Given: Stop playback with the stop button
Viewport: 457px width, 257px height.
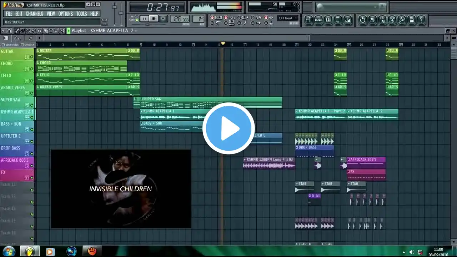Looking at the screenshot, I should click(154, 19).
